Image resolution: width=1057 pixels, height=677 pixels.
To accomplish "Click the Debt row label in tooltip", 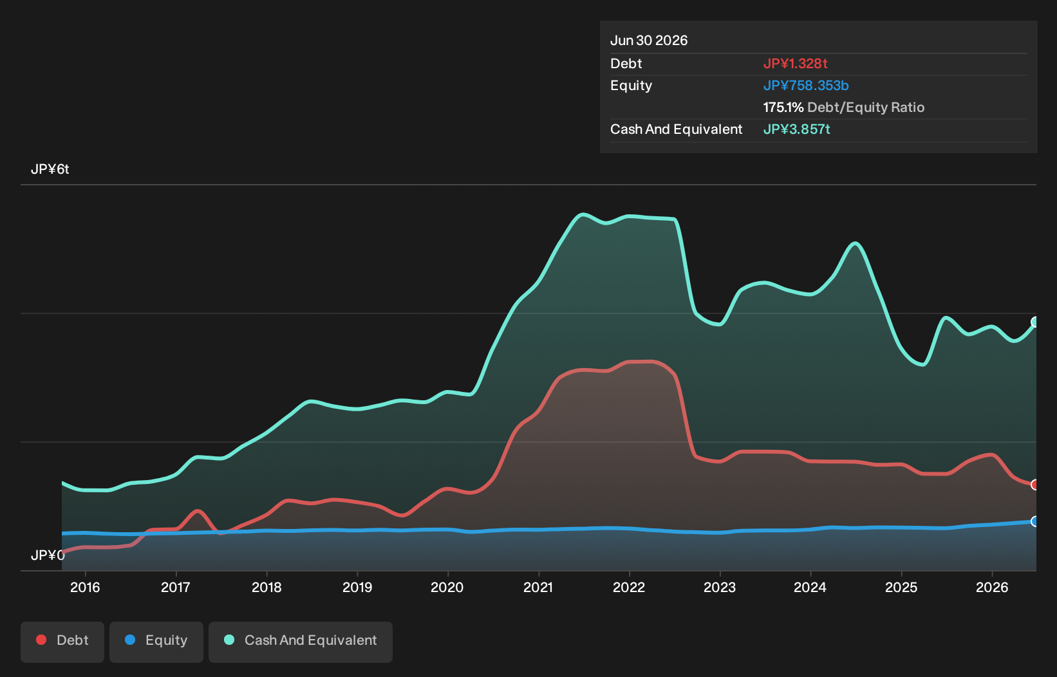I will (626, 64).
